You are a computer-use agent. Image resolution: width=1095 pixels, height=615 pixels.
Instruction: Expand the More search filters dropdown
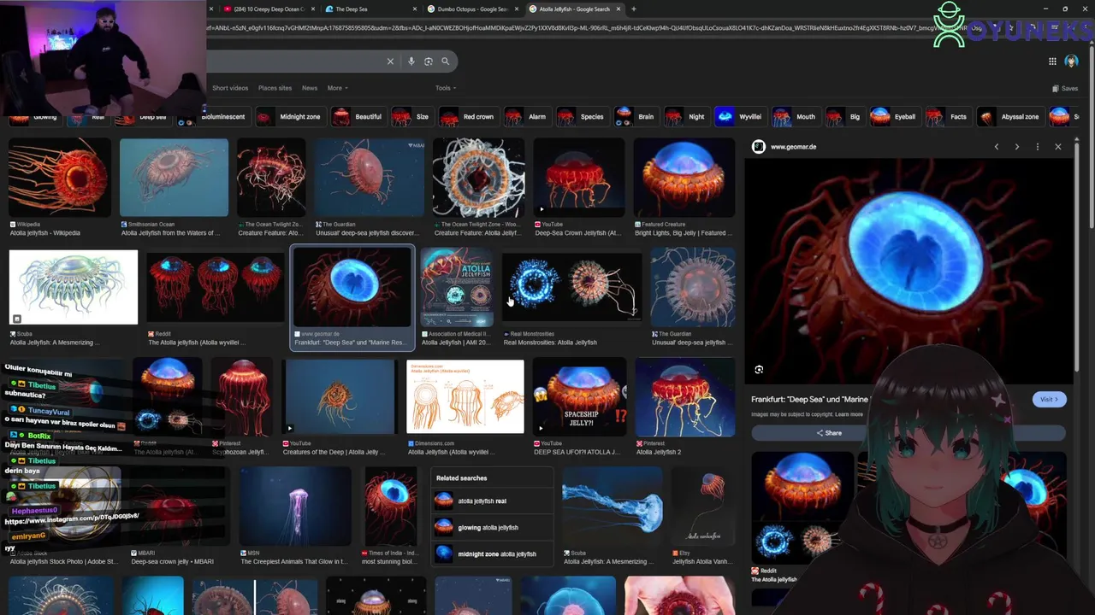click(337, 88)
